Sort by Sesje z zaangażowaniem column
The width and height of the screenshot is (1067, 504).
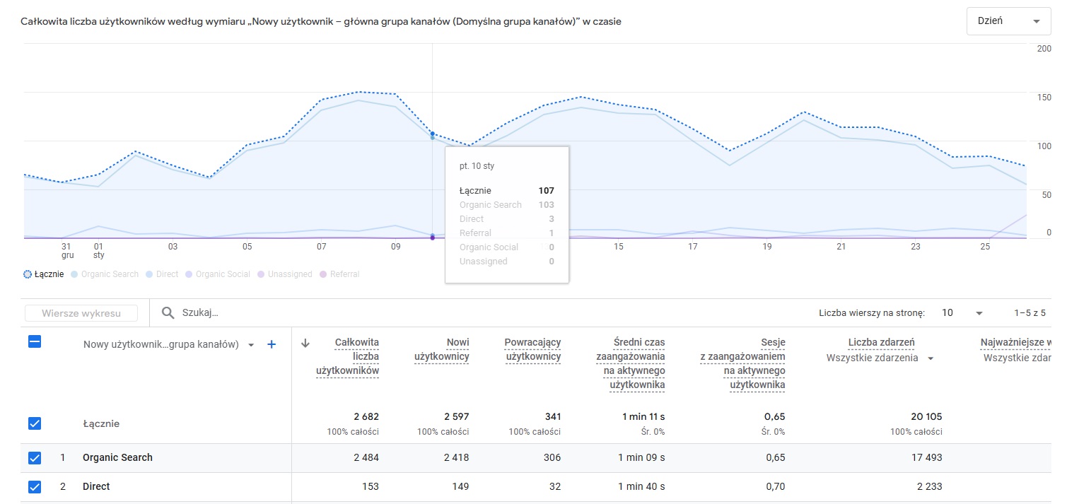[x=742, y=363]
